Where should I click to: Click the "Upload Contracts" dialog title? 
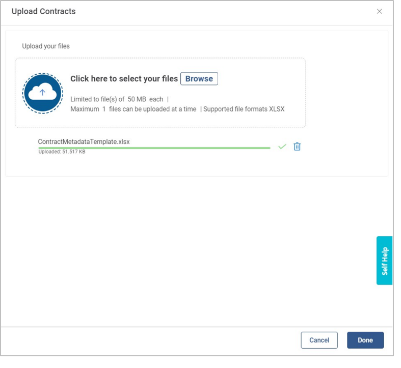point(43,11)
